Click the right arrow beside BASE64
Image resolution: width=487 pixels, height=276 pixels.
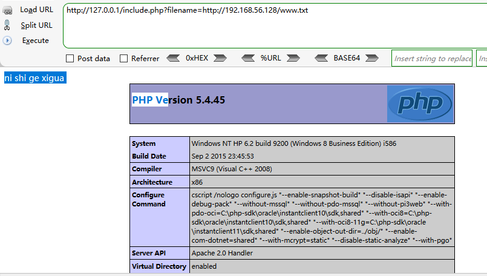point(372,58)
